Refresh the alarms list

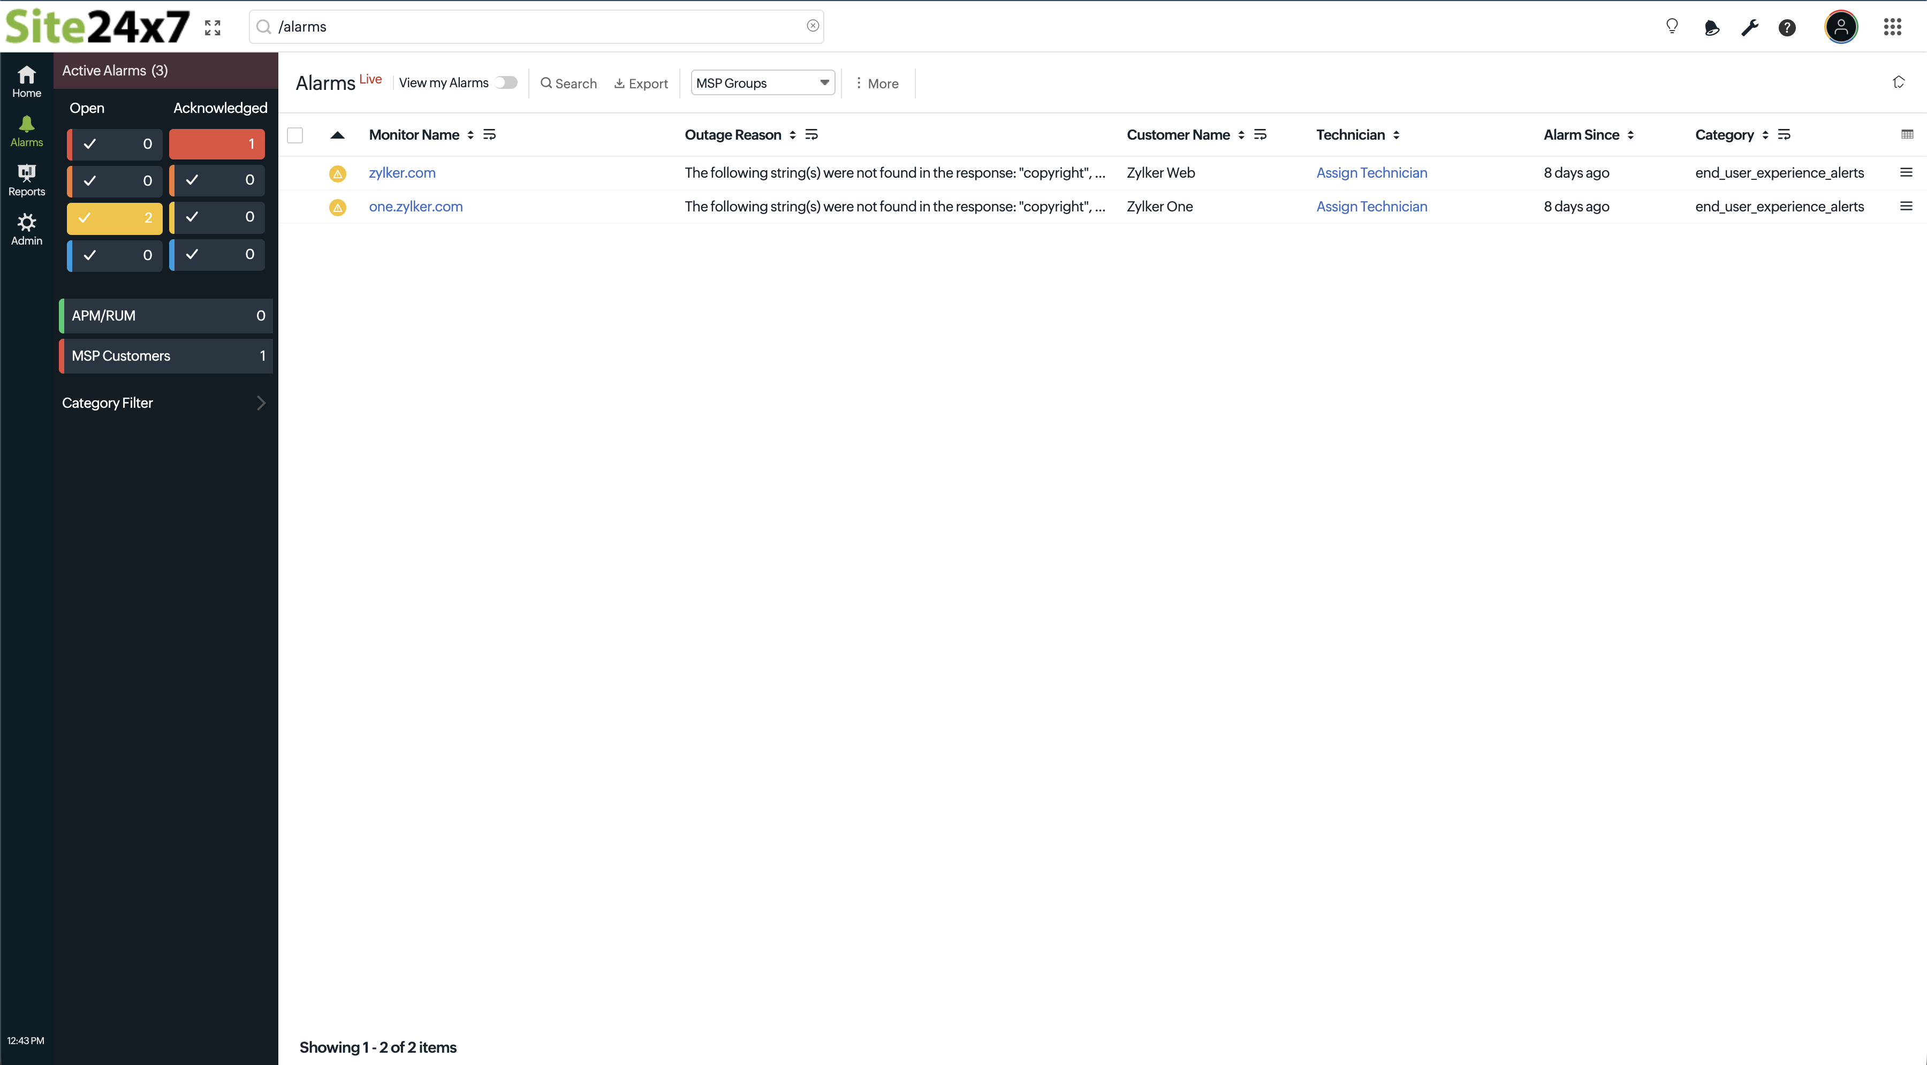pos(1899,82)
